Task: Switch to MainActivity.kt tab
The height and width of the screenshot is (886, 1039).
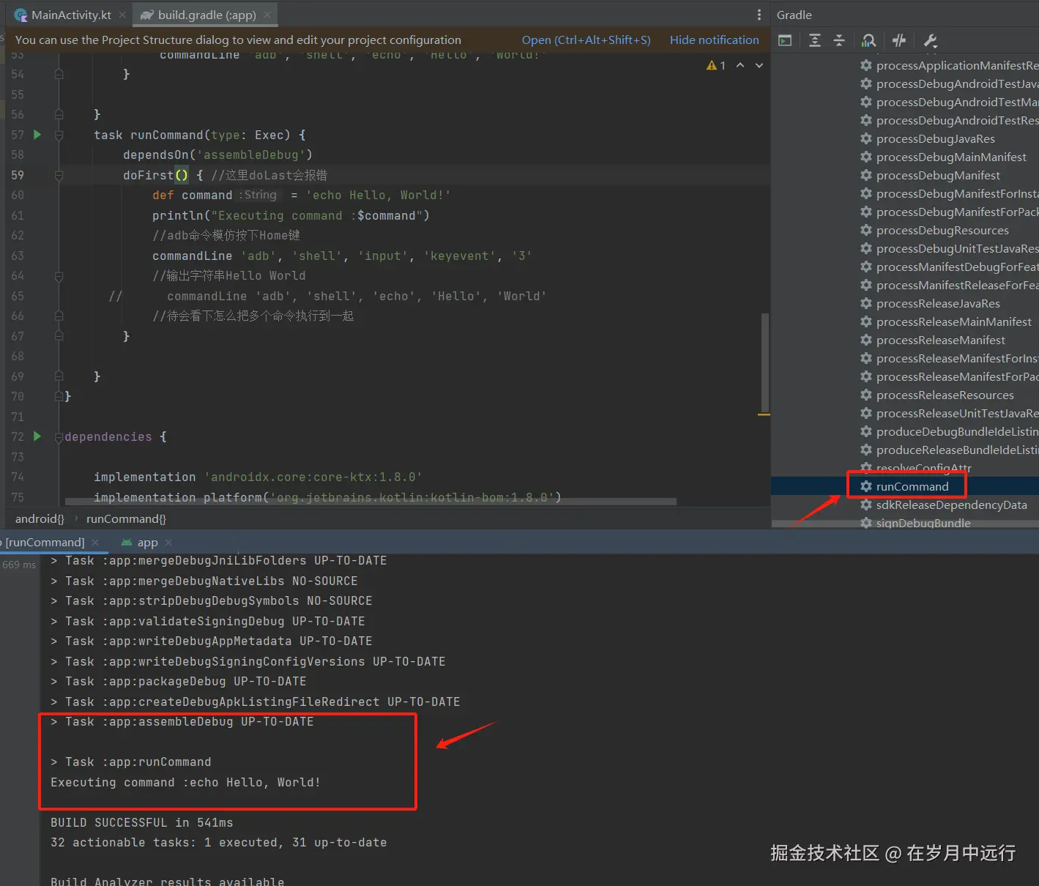Action: click(70, 15)
